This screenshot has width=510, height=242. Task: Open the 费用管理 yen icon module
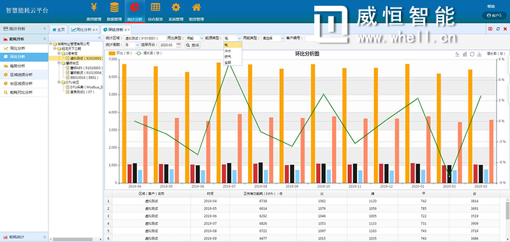[x=94, y=11]
